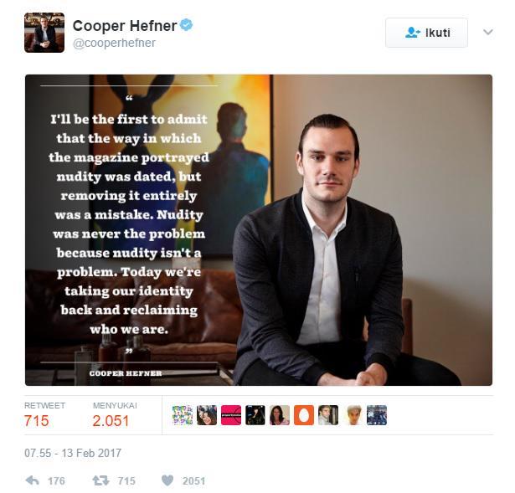Screen dimensions: 515x493
Task: Open the tweet timestamp 13 Feb 2017
Action: 73,453
